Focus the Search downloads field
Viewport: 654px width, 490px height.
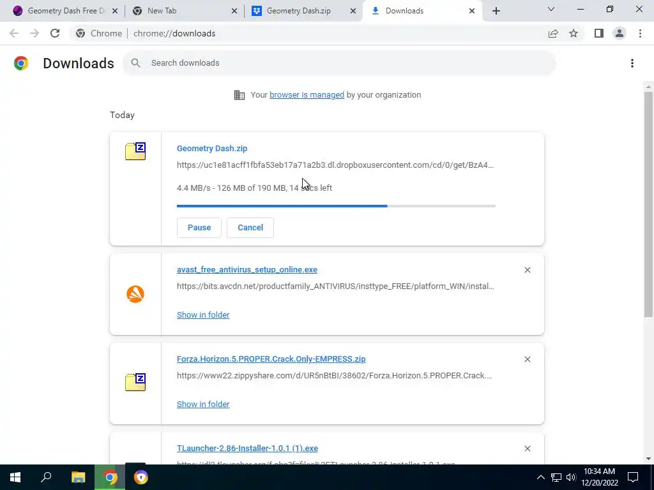(339, 63)
